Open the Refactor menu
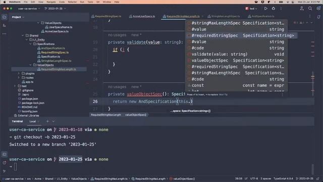Image resolution: width=323 pixels, height=182 pixels. [72, 2]
